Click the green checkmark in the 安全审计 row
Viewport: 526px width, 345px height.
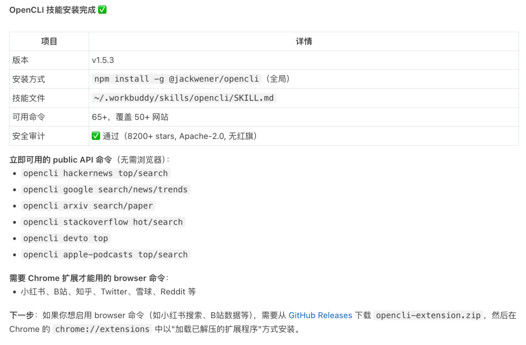pos(95,136)
